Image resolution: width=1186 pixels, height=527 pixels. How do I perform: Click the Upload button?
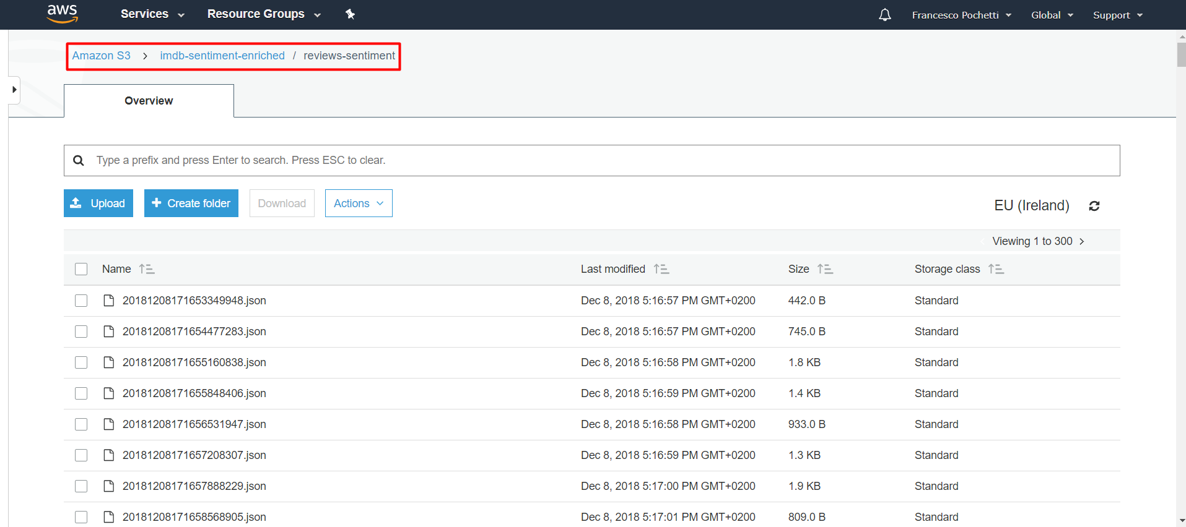coord(98,204)
